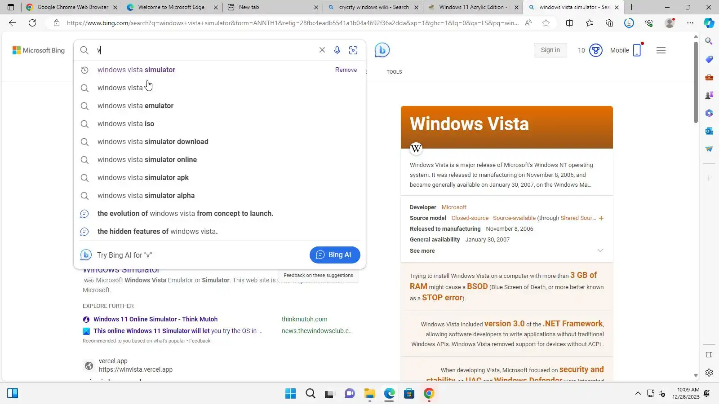Click the Microsoft Bing logo
The image size is (719, 404).
pyautogui.click(x=39, y=50)
